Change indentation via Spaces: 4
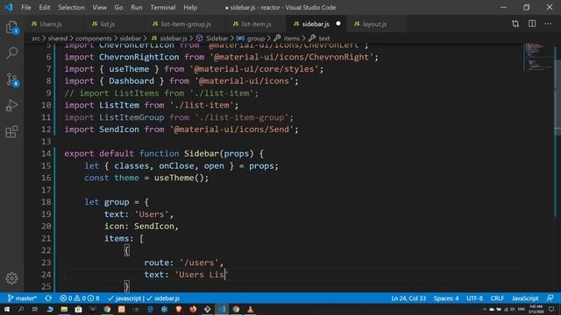 click(x=446, y=298)
